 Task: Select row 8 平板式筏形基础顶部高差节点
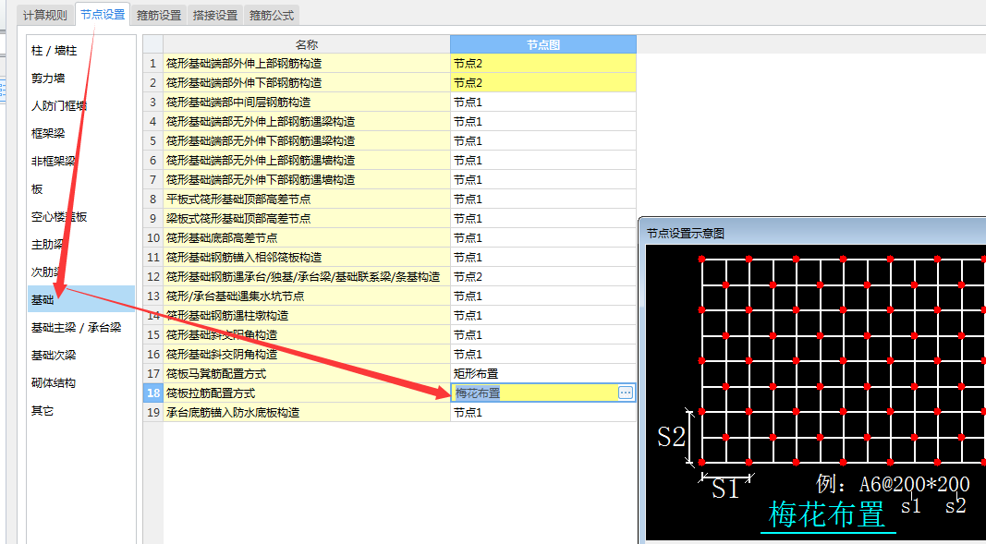(x=307, y=199)
